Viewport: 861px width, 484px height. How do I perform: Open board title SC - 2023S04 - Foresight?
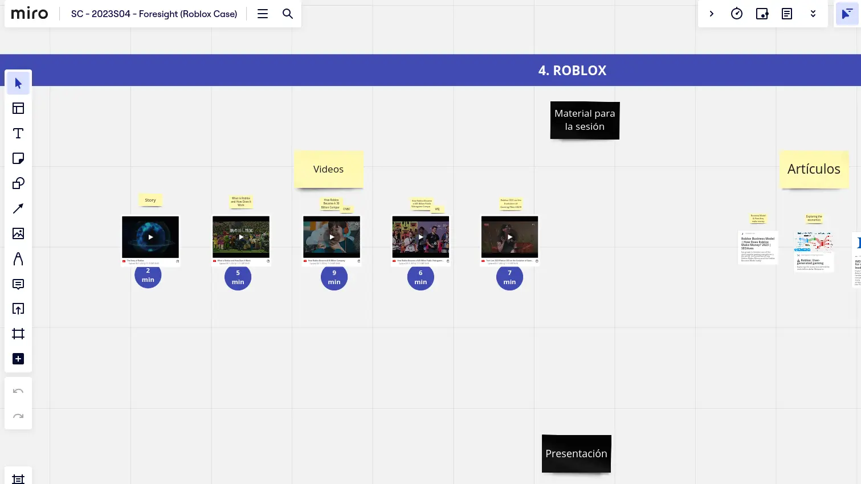(x=154, y=14)
